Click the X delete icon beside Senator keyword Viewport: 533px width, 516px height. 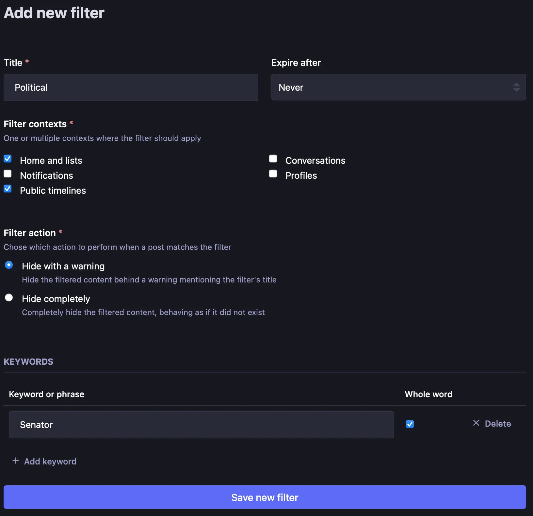coord(476,423)
